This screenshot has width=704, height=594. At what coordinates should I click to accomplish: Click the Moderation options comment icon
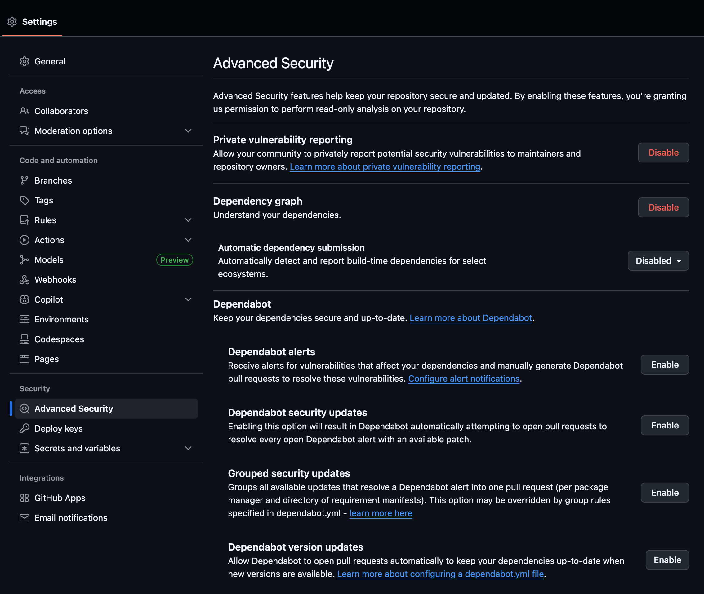(x=24, y=131)
